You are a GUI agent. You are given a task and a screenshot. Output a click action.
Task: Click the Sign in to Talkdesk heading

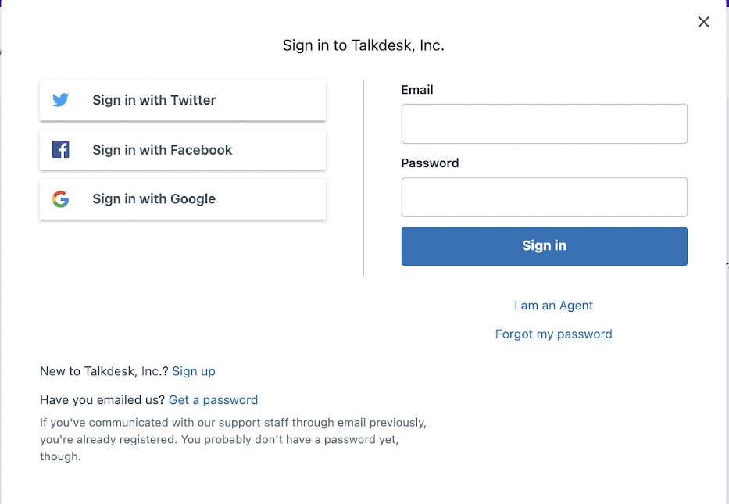click(x=363, y=45)
